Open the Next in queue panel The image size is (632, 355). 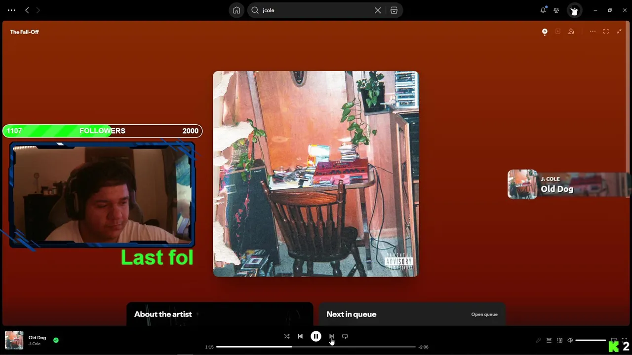pos(412,314)
